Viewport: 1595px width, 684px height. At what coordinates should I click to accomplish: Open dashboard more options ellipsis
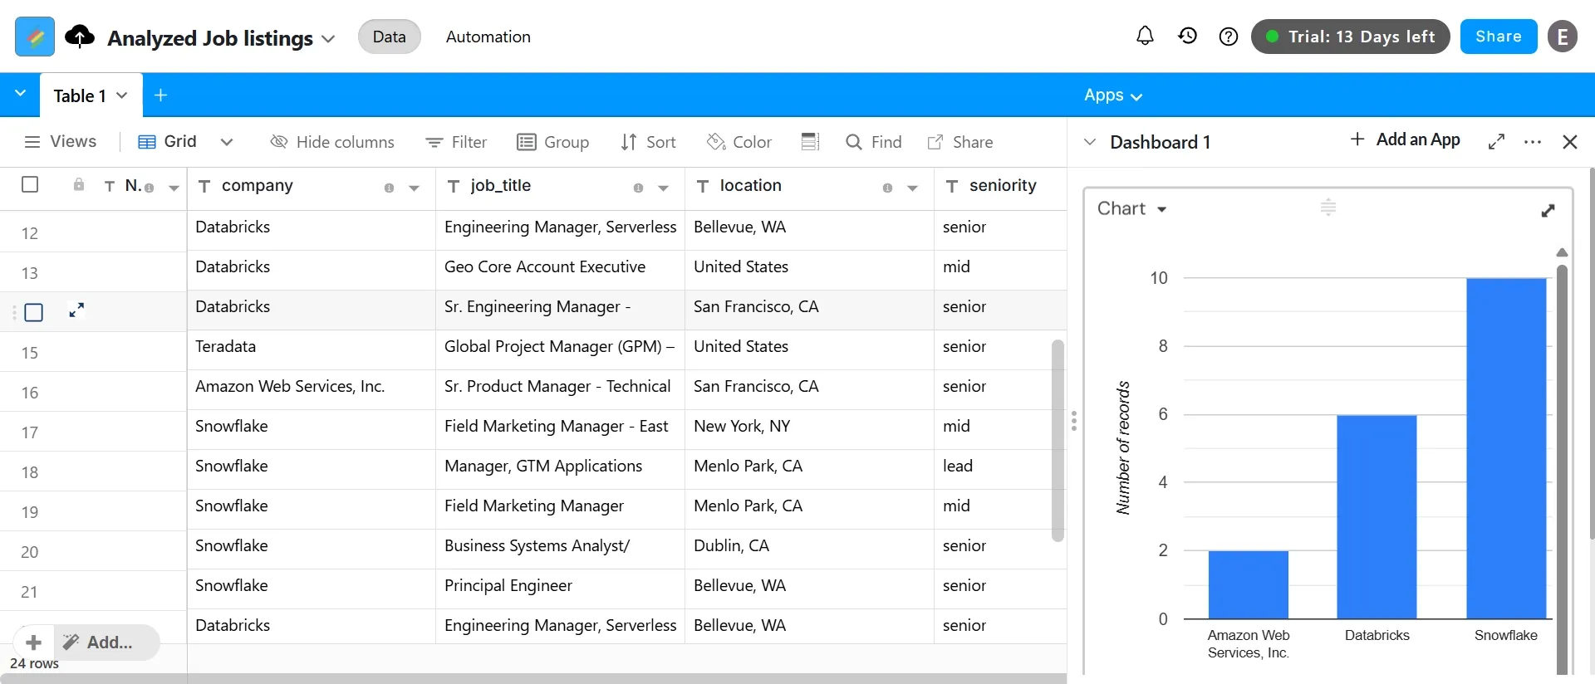click(1533, 142)
